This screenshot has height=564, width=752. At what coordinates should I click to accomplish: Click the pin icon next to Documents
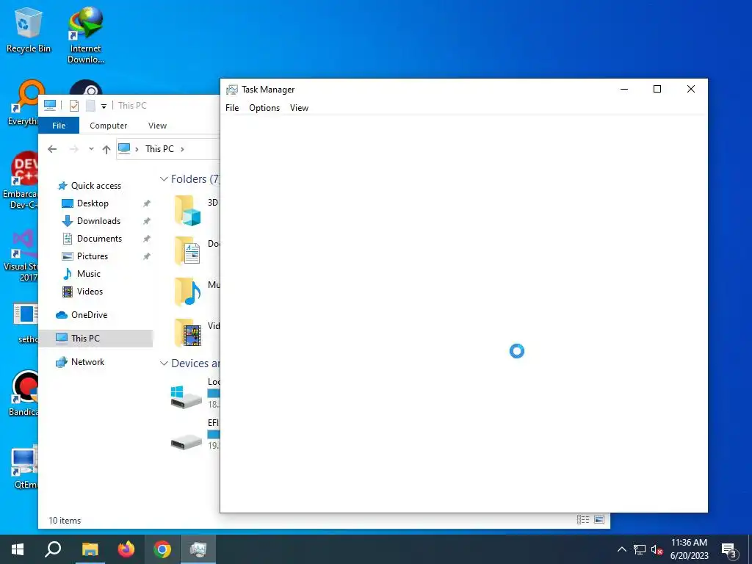(x=147, y=239)
